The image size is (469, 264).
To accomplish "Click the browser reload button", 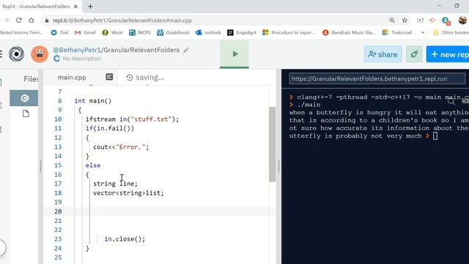I will (x=19, y=21).
